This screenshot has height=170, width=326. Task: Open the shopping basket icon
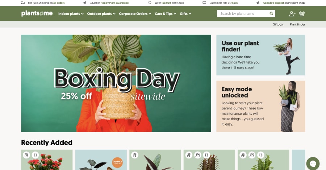click(302, 14)
